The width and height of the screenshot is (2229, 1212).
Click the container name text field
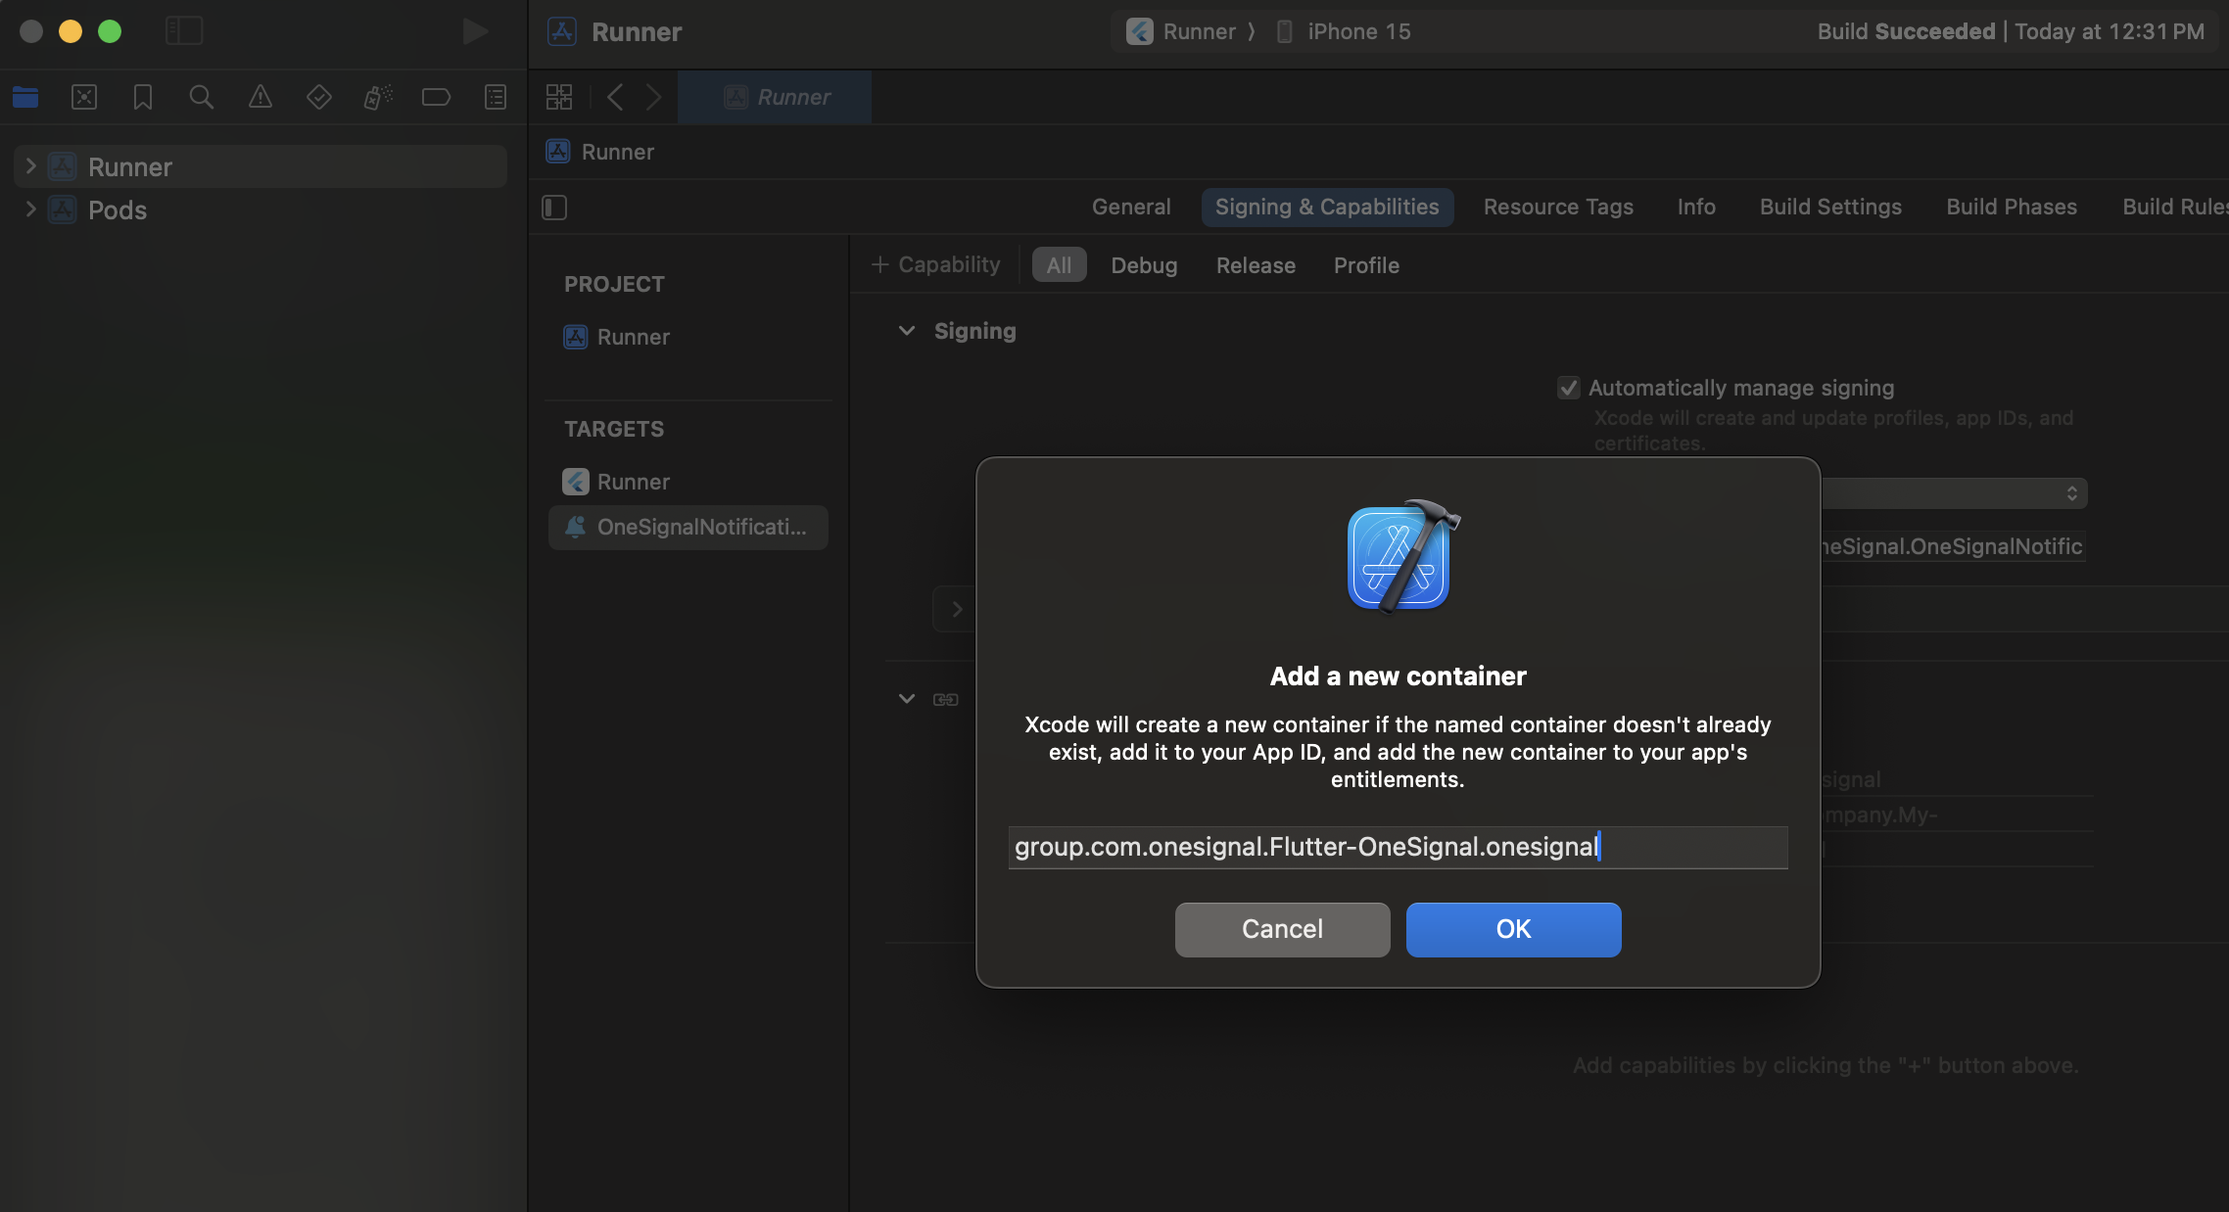[x=1398, y=847]
